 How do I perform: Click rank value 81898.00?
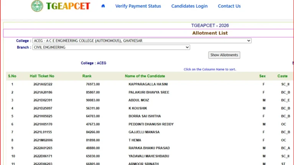coord(93,140)
